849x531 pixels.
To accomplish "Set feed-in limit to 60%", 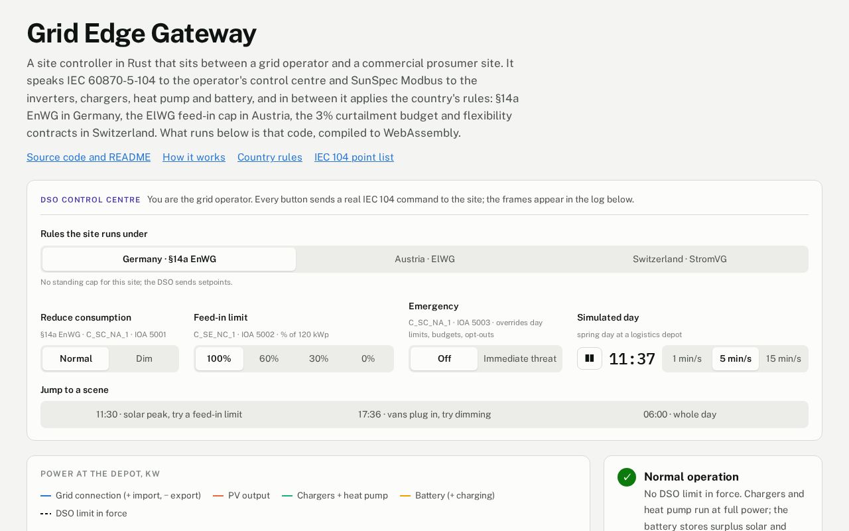I will 269,358.
